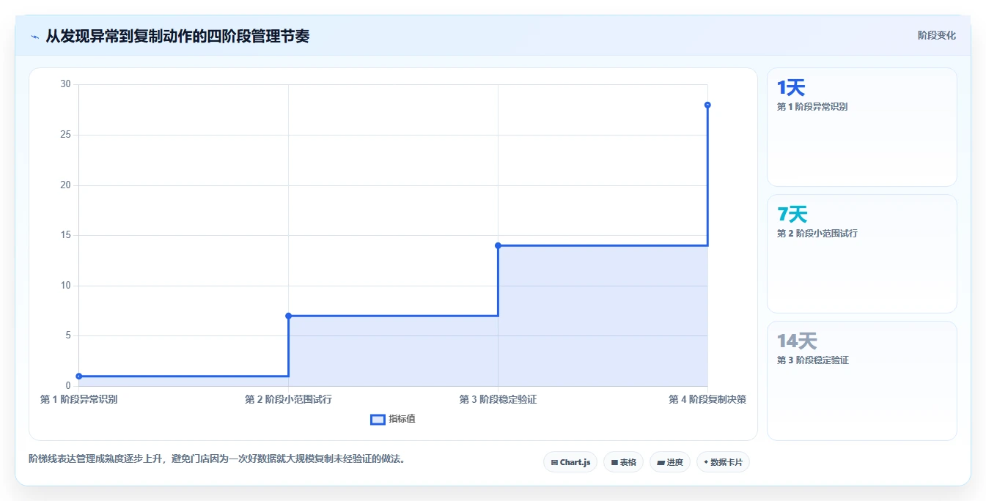986x501 pixels.
Task: Click the card caption 第 2 阶段小范围试行
Action: 817,234
